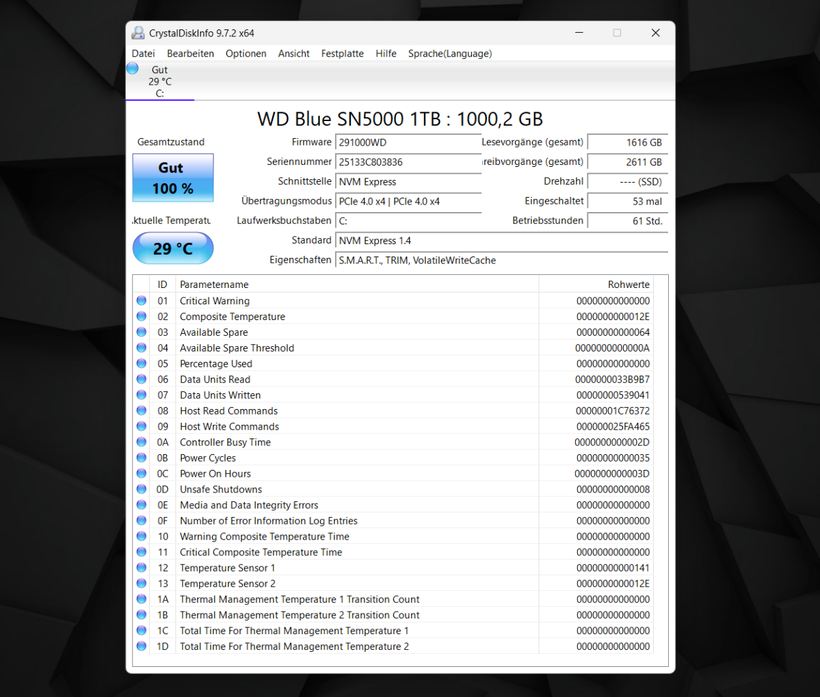This screenshot has width=820, height=697.
Task: Select the Percentage Used parameter name
Action: click(216, 363)
